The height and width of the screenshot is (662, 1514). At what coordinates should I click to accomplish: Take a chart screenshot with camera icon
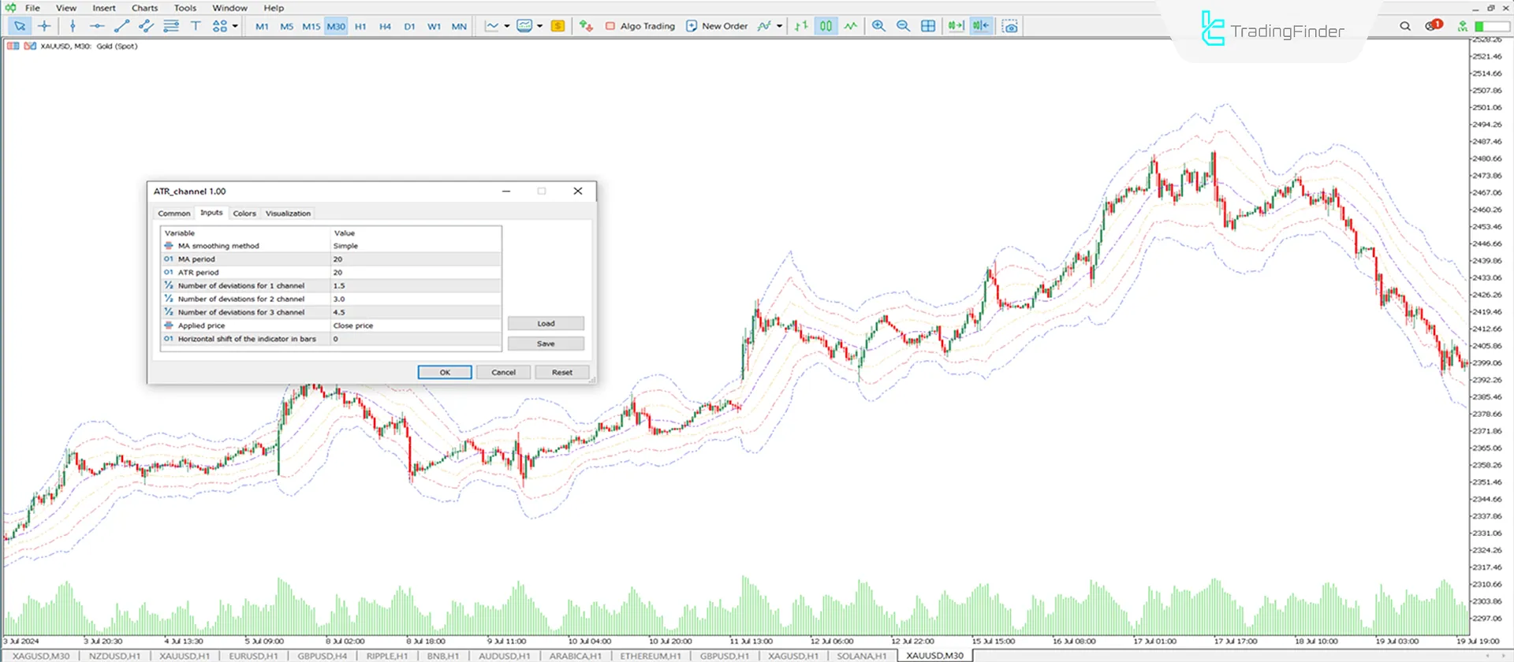1010,26
